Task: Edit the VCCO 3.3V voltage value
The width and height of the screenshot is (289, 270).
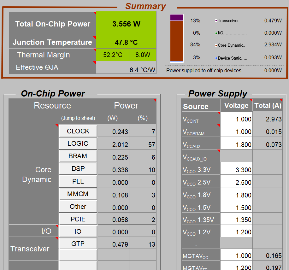Action: click(236, 170)
